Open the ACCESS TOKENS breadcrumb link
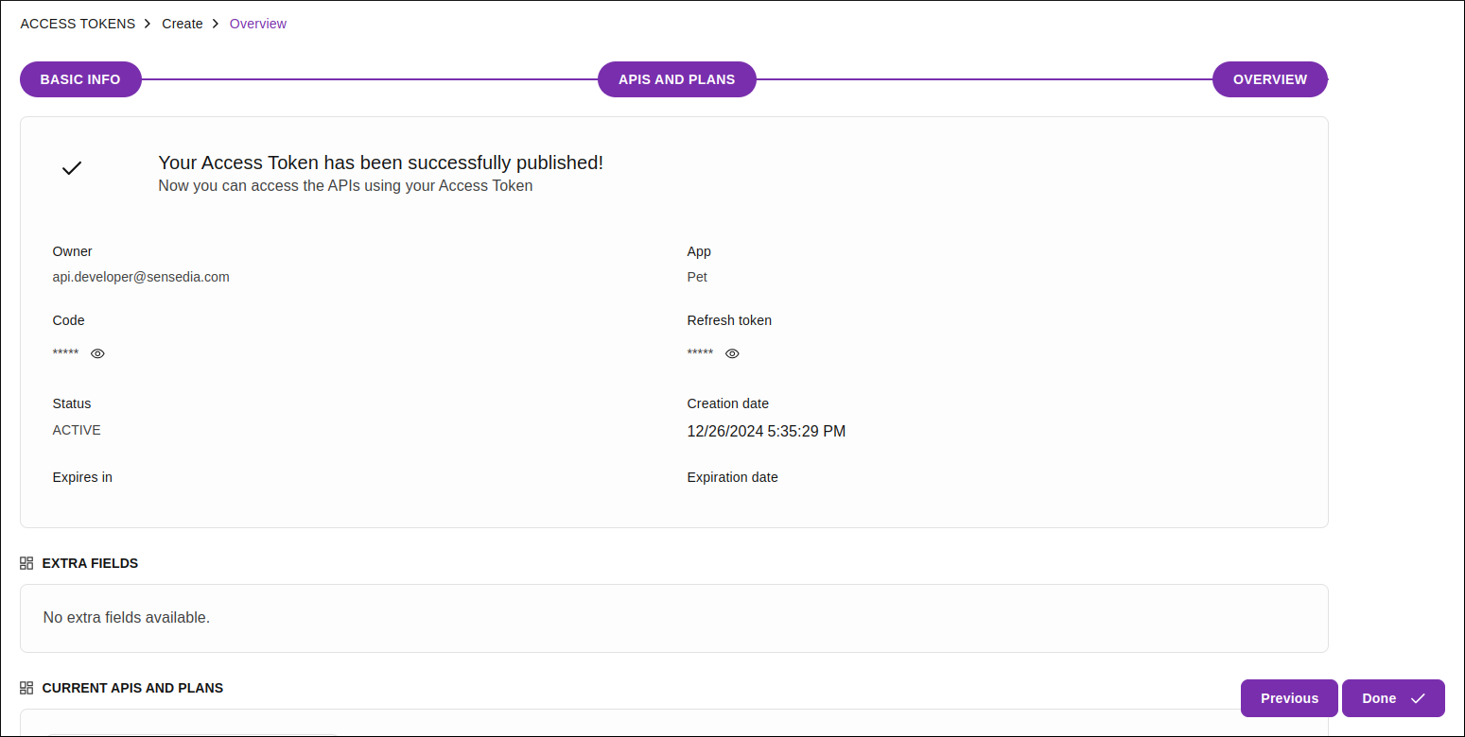Image resolution: width=1465 pixels, height=737 pixels. coord(77,23)
